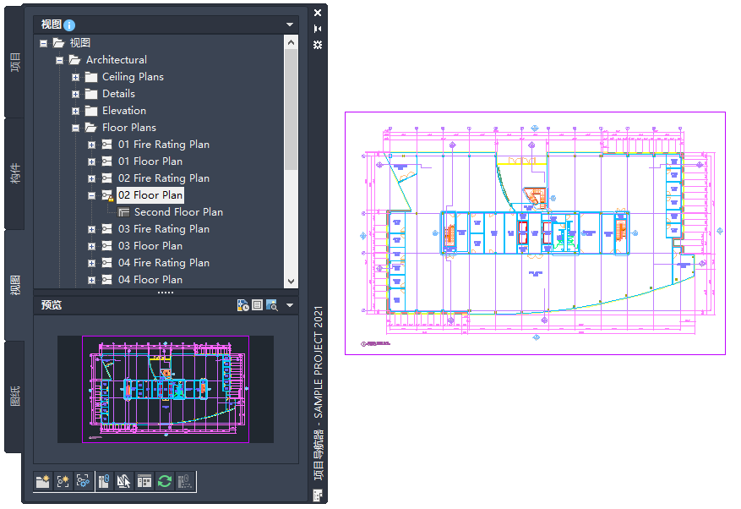Click the Add Category folder icon
Screen dimensions: 741x509
tap(43, 482)
